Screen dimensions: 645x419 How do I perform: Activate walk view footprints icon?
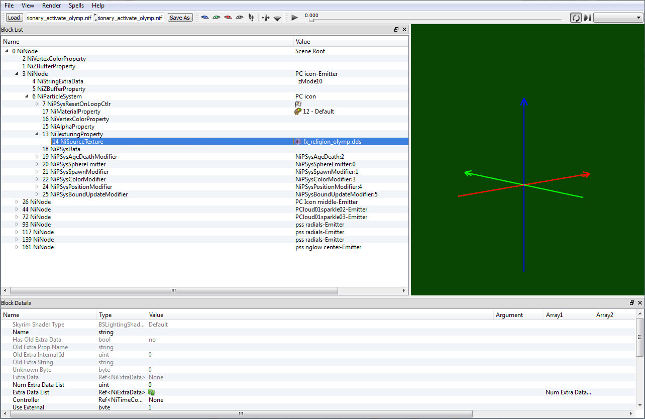tap(251, 18)
